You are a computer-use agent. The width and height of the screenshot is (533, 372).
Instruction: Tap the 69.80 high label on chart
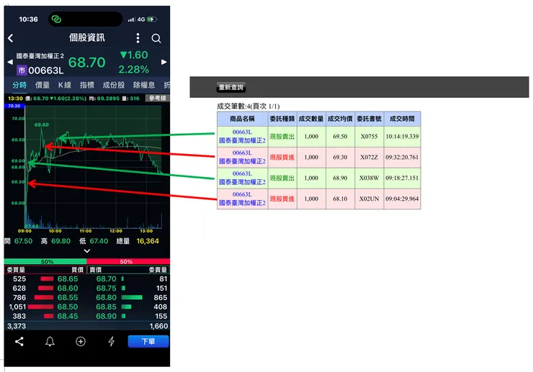[x=42, y=124]
